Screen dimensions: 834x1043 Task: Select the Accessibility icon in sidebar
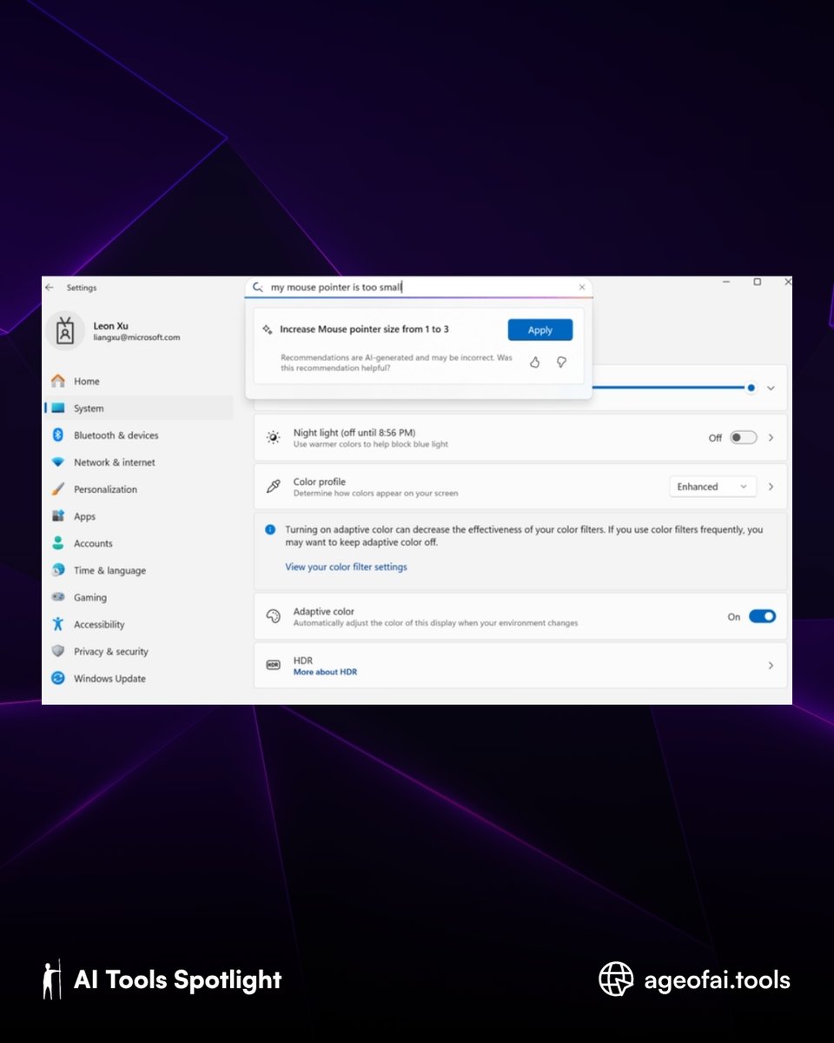(x=59, y=624)
